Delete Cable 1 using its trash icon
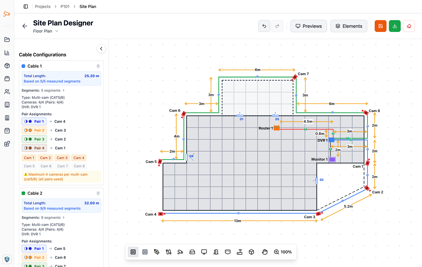Image resolution: width=422 pixels, height=267 pixels. (98, 66)
